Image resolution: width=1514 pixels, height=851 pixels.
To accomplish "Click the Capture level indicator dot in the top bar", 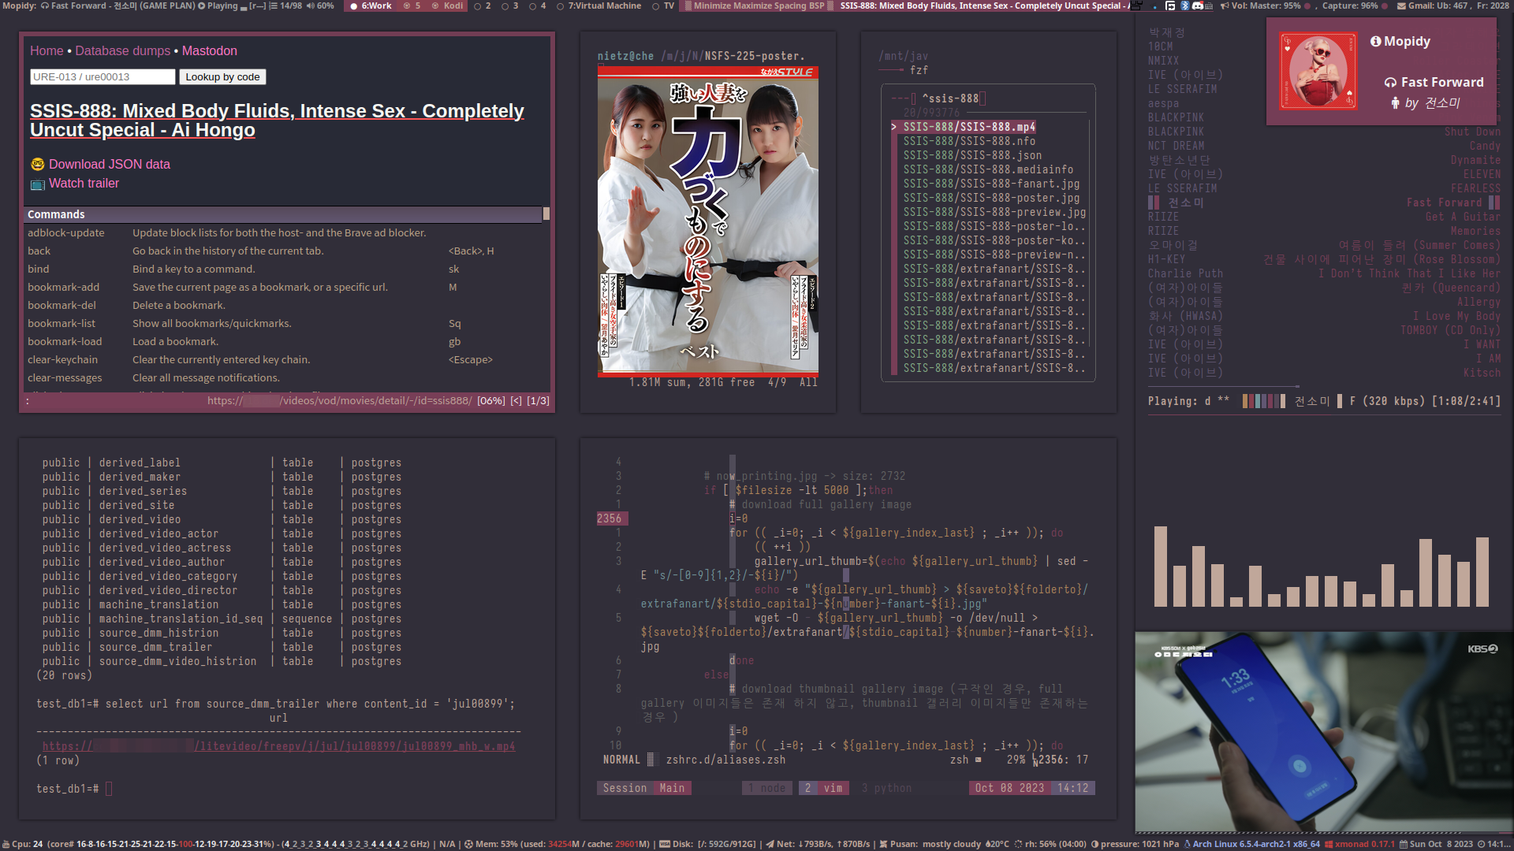I will [x=1385, y=6].
